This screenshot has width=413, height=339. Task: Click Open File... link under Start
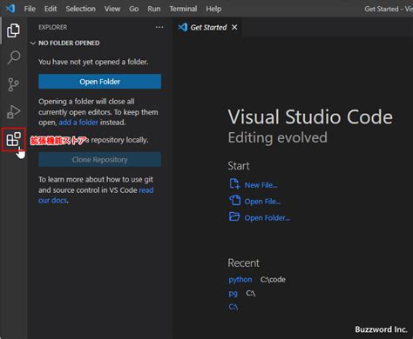[x=262, y=201]
